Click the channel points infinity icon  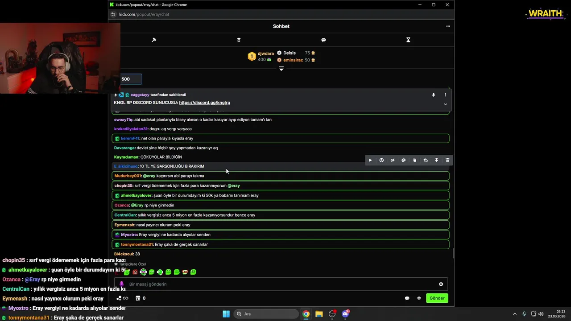coord(122,298)
